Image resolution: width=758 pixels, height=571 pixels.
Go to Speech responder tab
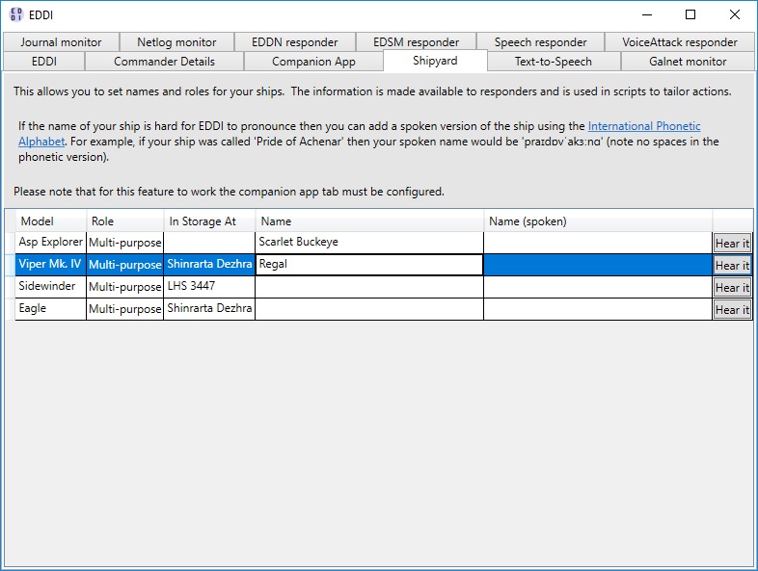click(540, 42)
